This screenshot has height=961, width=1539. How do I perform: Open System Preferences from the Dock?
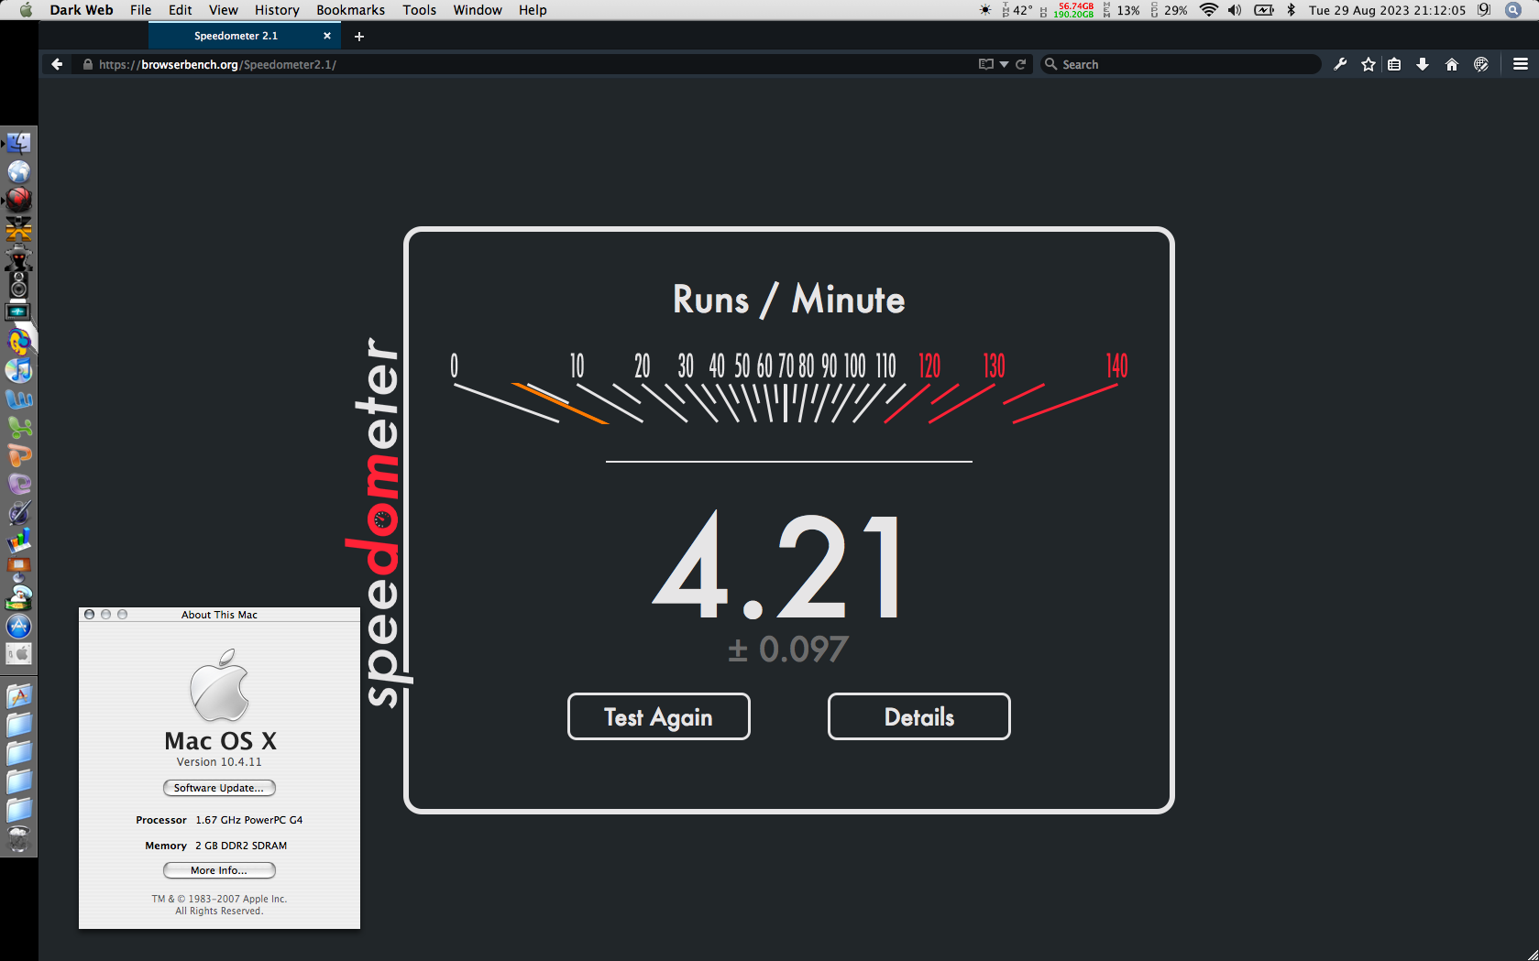click(x=18, y=654)
